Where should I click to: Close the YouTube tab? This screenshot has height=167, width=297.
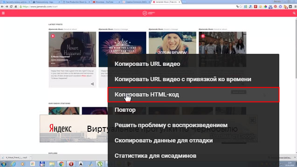click(x=119, y=2)
